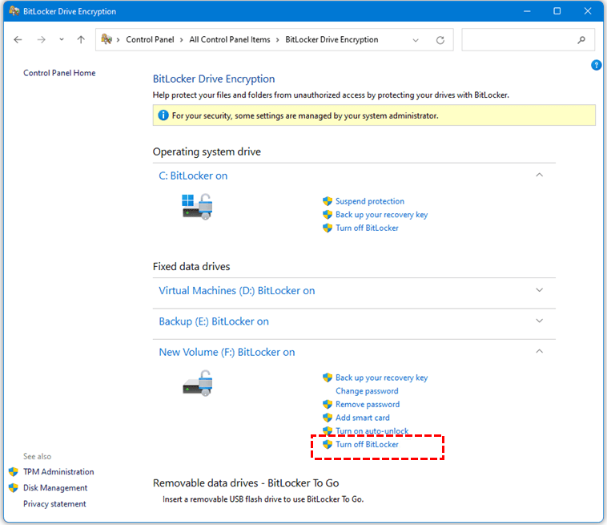Click Remove password link

(x=368, y=404)
